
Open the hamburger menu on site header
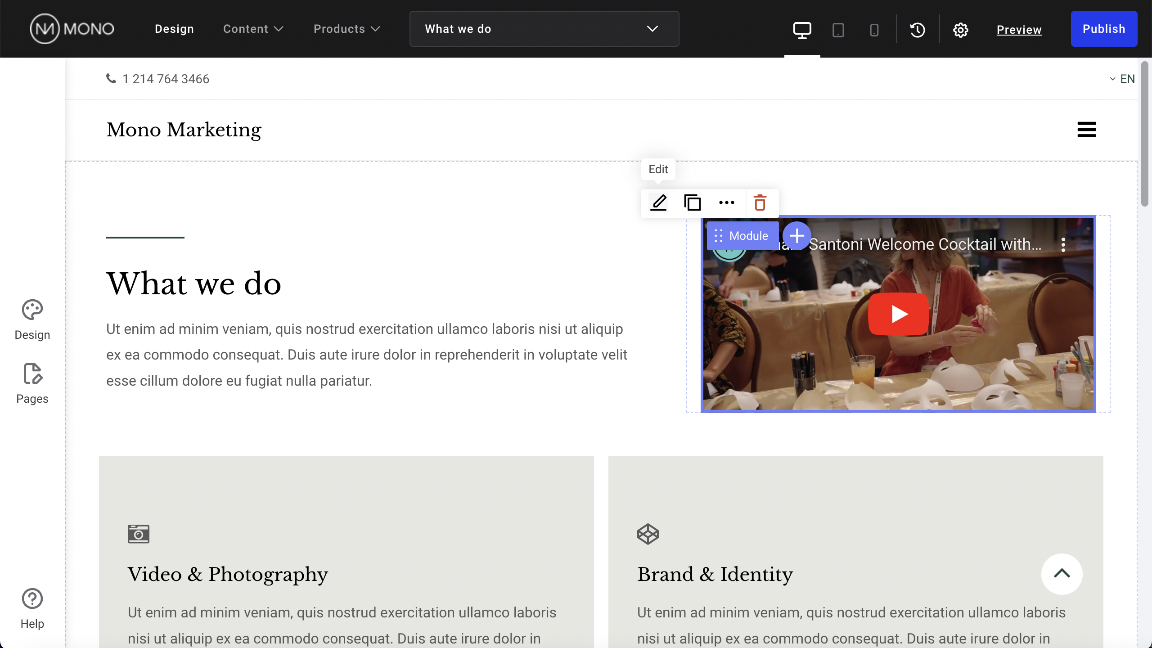(x=1086, y=130)
